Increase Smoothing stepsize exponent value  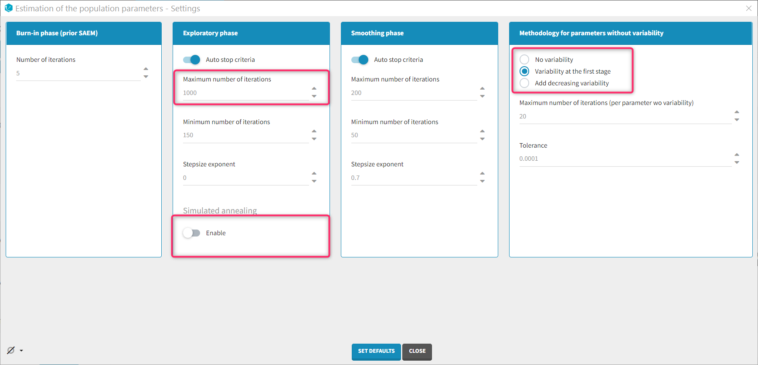(x=483, y=173)
